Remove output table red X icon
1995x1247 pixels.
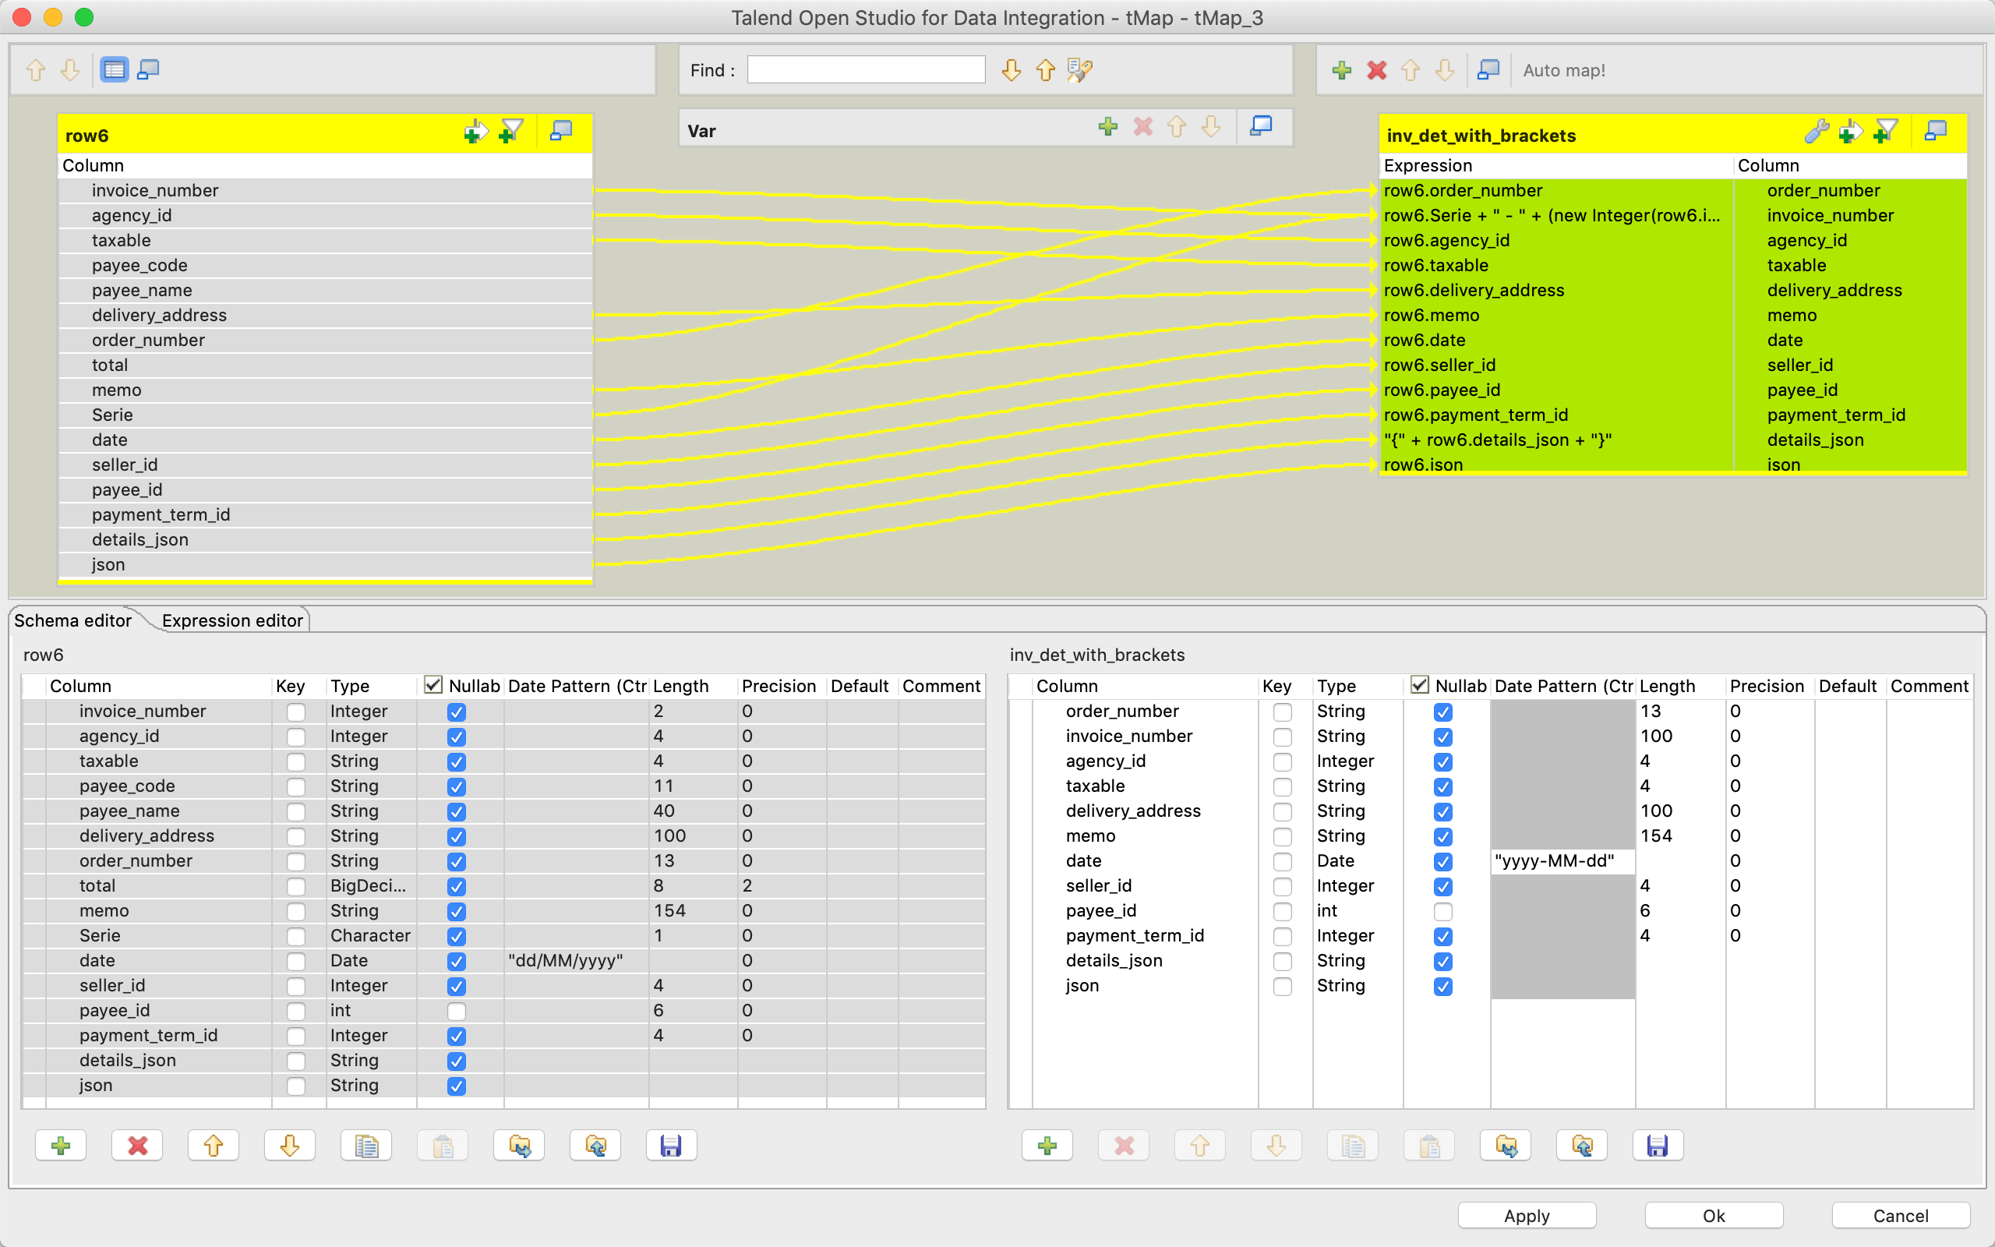[x=1376, y=70]
